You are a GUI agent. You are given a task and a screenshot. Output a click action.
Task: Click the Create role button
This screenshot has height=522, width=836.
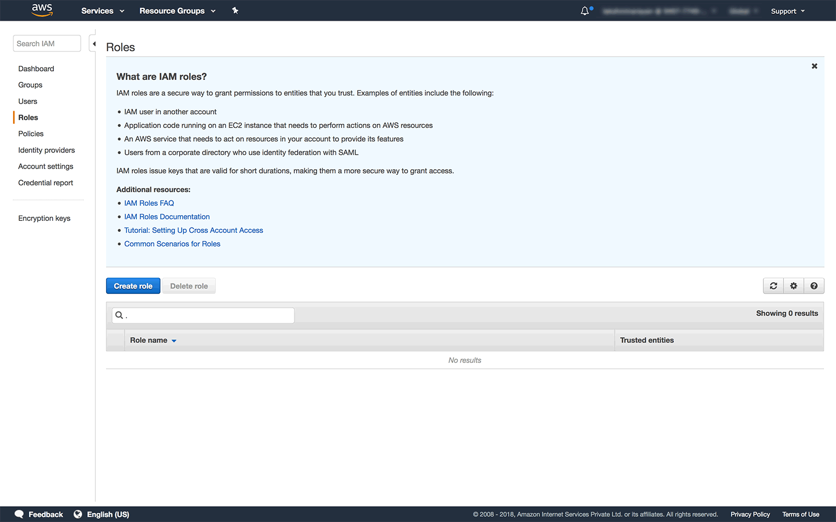pos(133,286)
